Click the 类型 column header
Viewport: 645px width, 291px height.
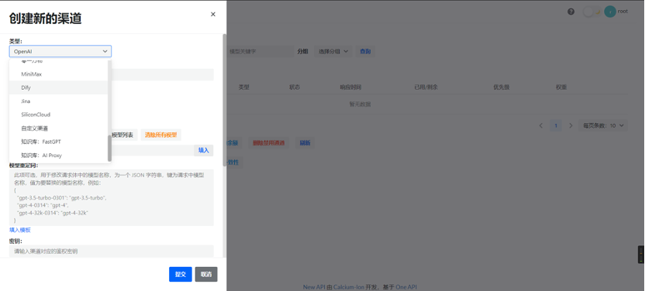pos(244,87)
